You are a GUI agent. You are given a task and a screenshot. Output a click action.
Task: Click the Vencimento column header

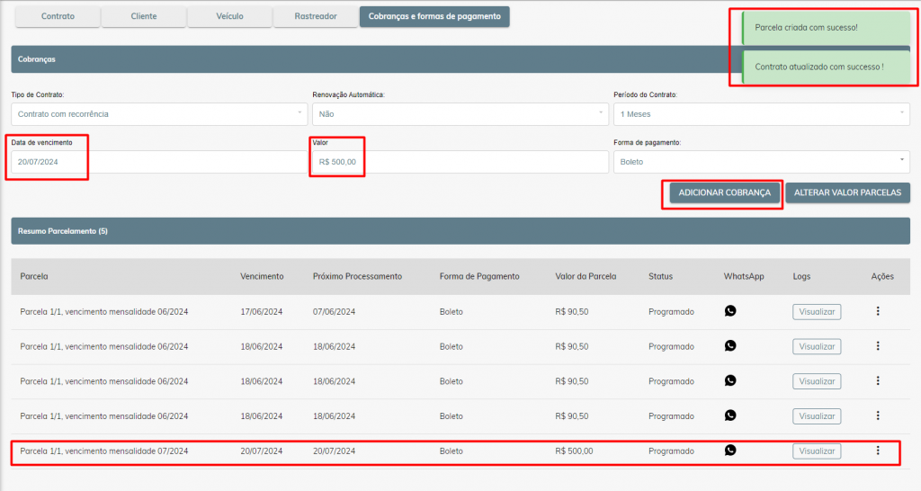pyautogui.click(x=262, y=276)
